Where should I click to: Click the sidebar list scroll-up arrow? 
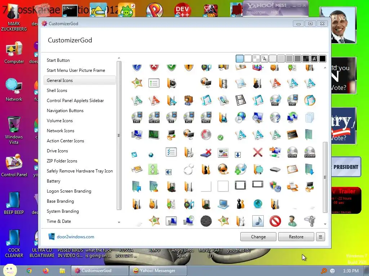pyautogui.click(x=119, y=58)
